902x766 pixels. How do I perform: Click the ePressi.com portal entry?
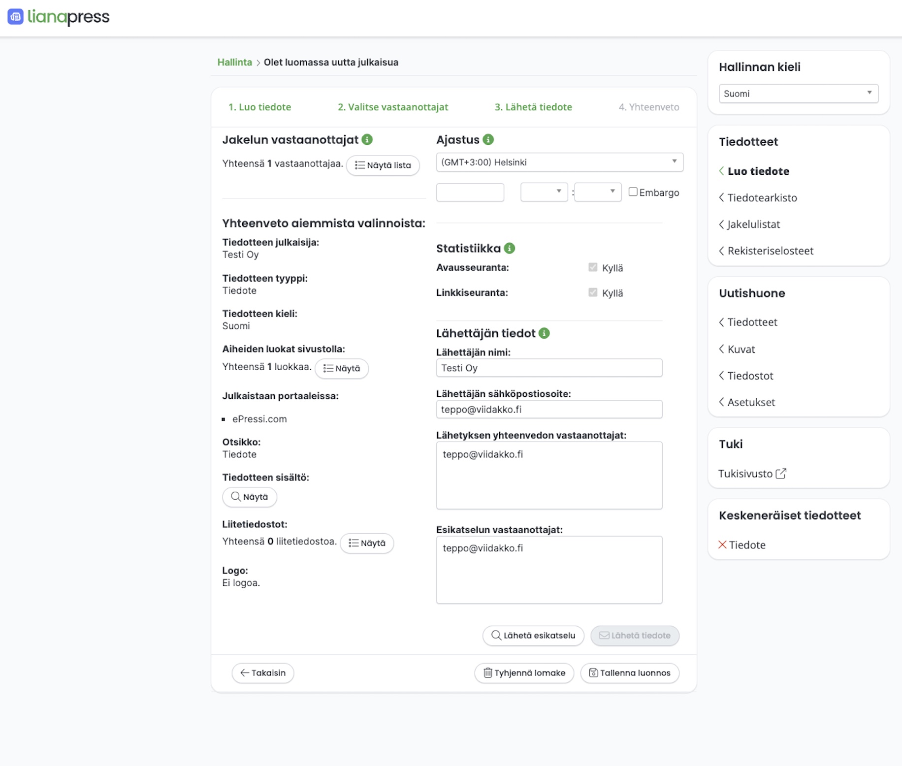259,419
